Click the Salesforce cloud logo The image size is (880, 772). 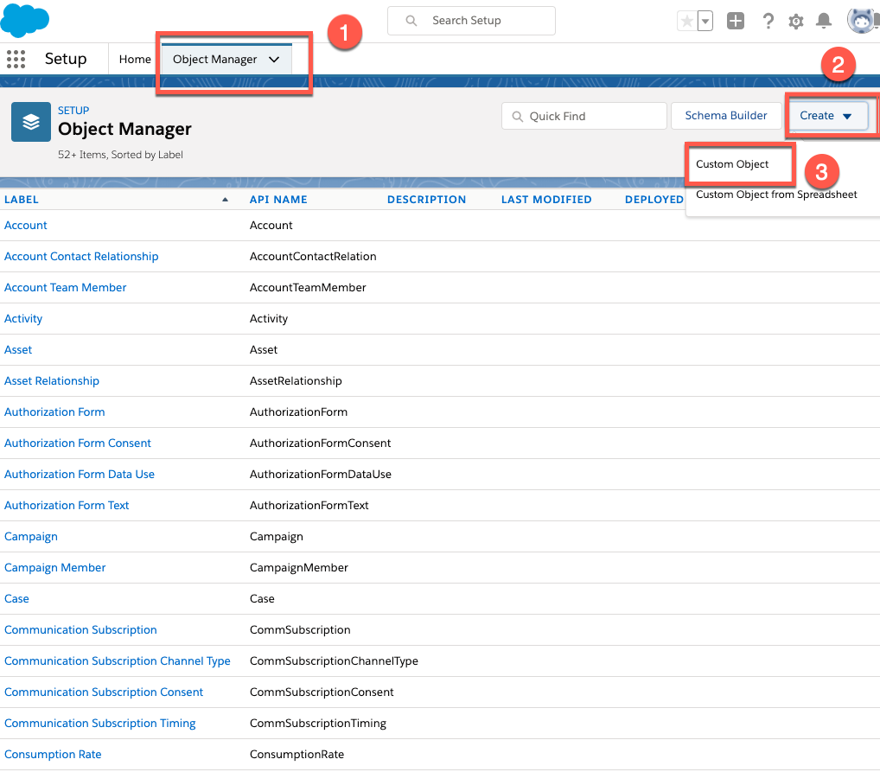tap(25, 19)
